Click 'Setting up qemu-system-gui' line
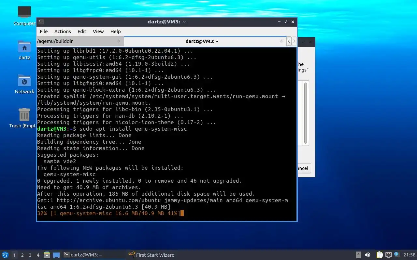Screen dimensions: 417x260 click(125, 77)
